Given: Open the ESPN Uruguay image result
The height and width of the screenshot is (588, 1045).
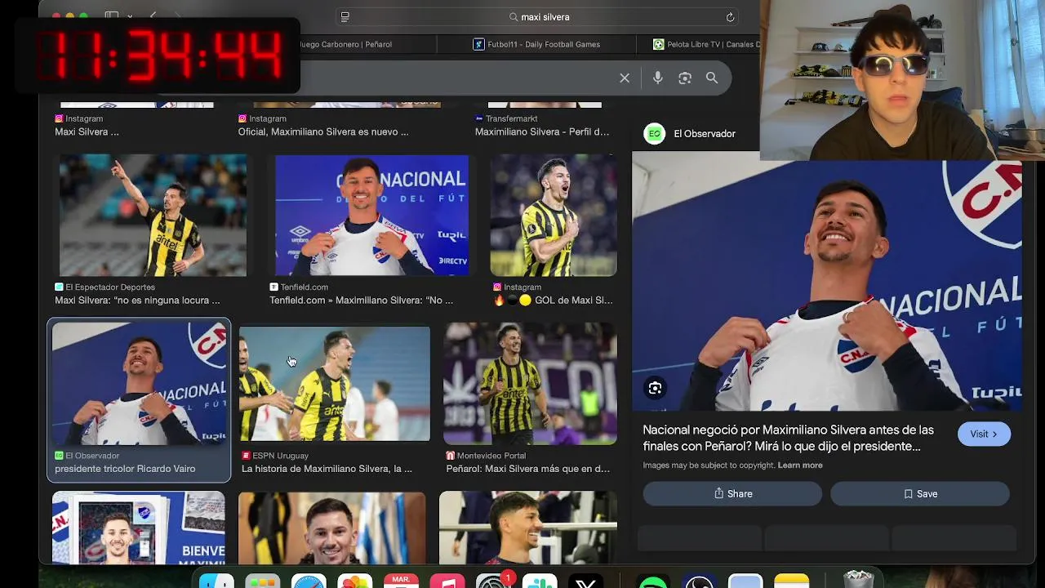Looking at the screenshot, I should pyautogui.click(x=334, y=383).
